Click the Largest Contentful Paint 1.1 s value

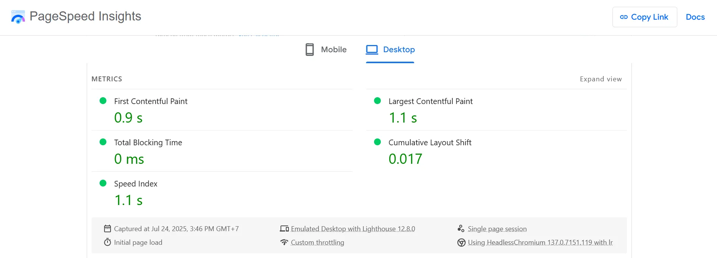point(403,118)
